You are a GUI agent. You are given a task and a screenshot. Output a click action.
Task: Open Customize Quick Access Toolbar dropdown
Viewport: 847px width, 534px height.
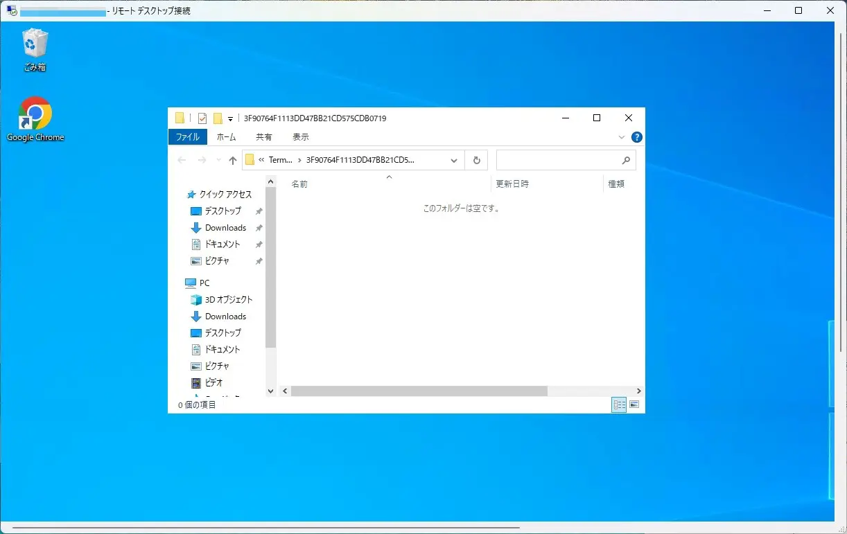230,119
